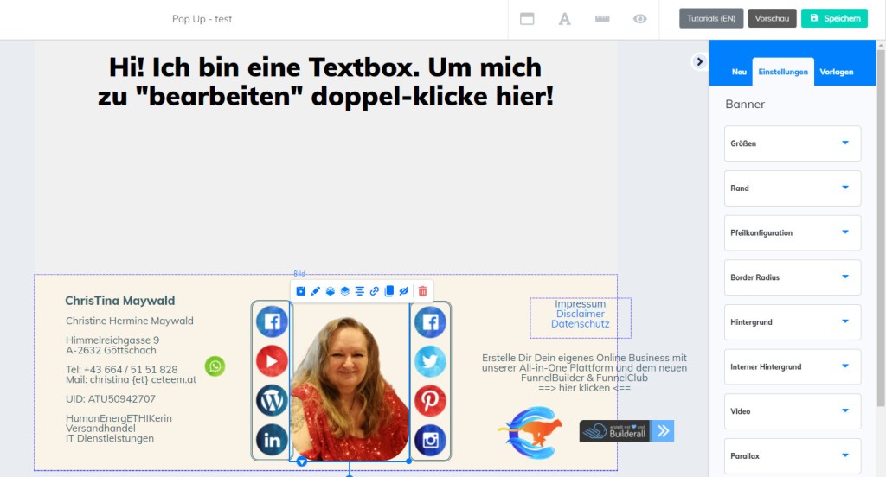The width and height of the screenshot is (886, 477).
Task: Click the red trash delete icon
Action: click(422, 291)
